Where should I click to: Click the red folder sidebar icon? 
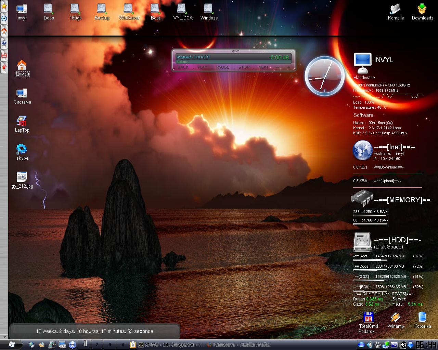[4, 55]
